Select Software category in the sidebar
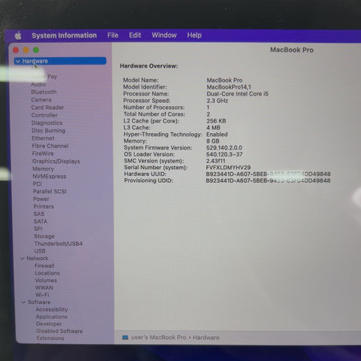 tap(39, 302)
